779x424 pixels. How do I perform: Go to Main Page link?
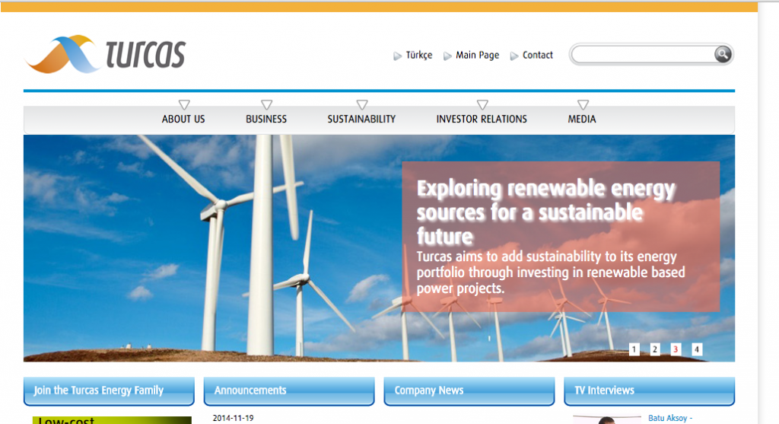pyautogui.click(x=478, y=55)
